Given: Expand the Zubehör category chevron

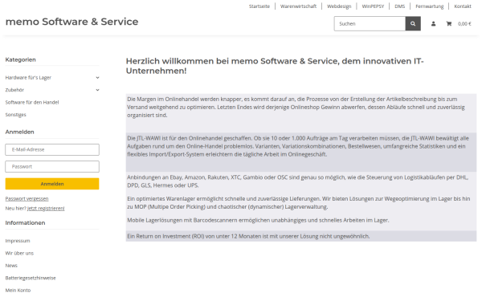Looking at the screenshot, I should coord(97,90).
